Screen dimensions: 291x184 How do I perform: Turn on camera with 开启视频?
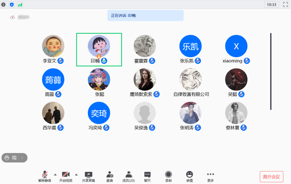pos(66,176)
